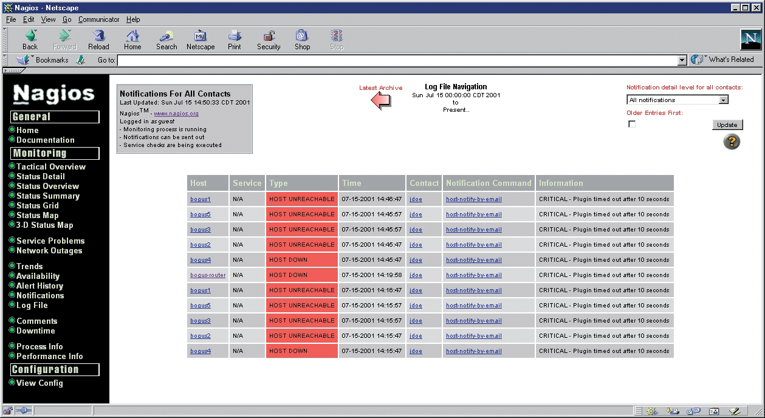The height and width of the screenshot is (418, 765).
Task: Open the Search toolbar icon
Action: pyautogui.click(x=166, y=40)
